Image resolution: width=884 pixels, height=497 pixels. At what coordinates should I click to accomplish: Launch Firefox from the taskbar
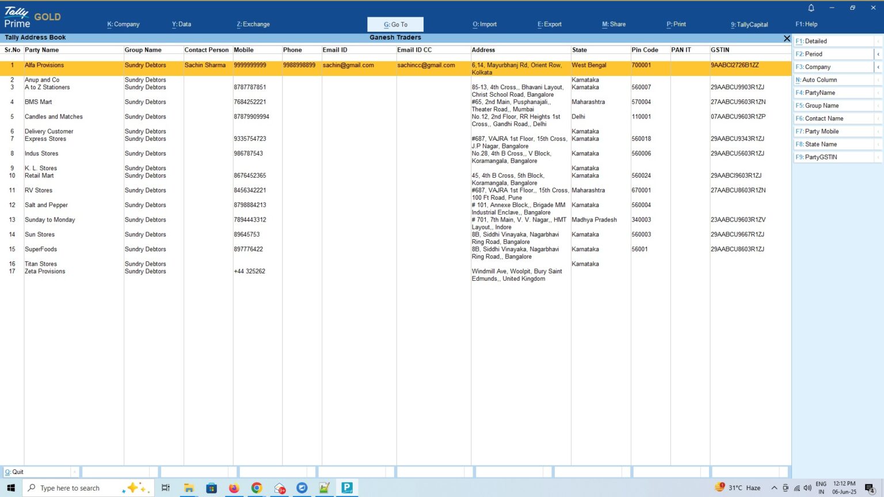tap(234, 488)
